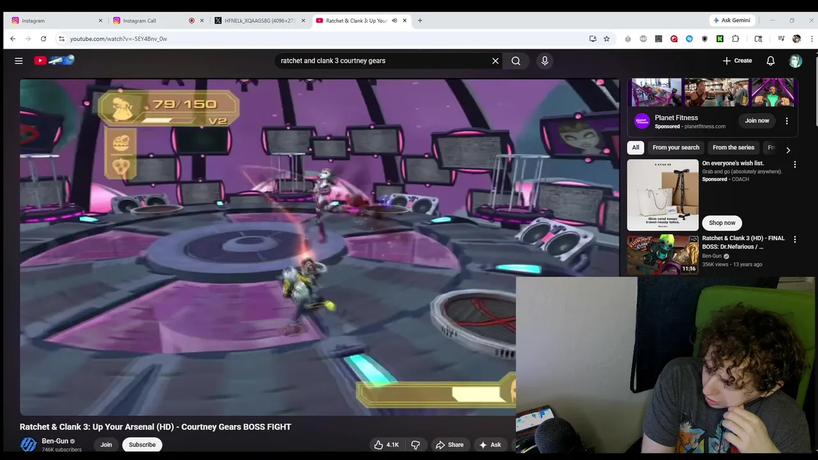The width and height of the screenshot is (818, 460).
Task: Click Planet Fitness 'Join now' button
Action: [x=757, y=121]
